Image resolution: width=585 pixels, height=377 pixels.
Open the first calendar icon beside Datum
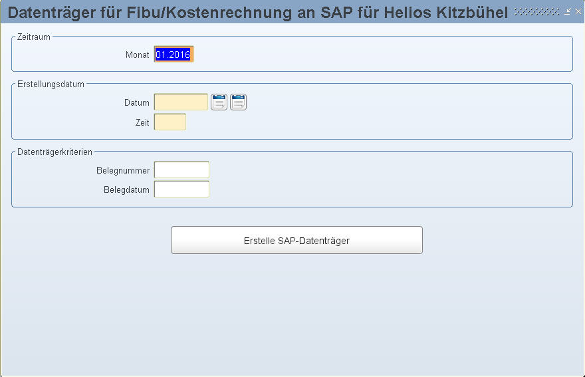(x=219, y=102)
